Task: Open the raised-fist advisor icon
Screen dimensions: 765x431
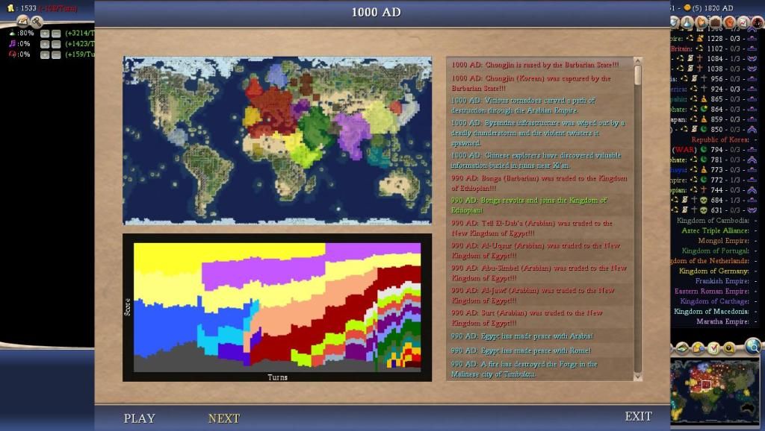Action: point(729,22)
